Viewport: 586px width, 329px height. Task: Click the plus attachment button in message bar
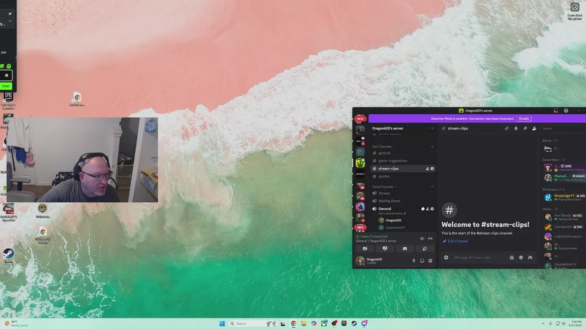click(x=446, y=258)
